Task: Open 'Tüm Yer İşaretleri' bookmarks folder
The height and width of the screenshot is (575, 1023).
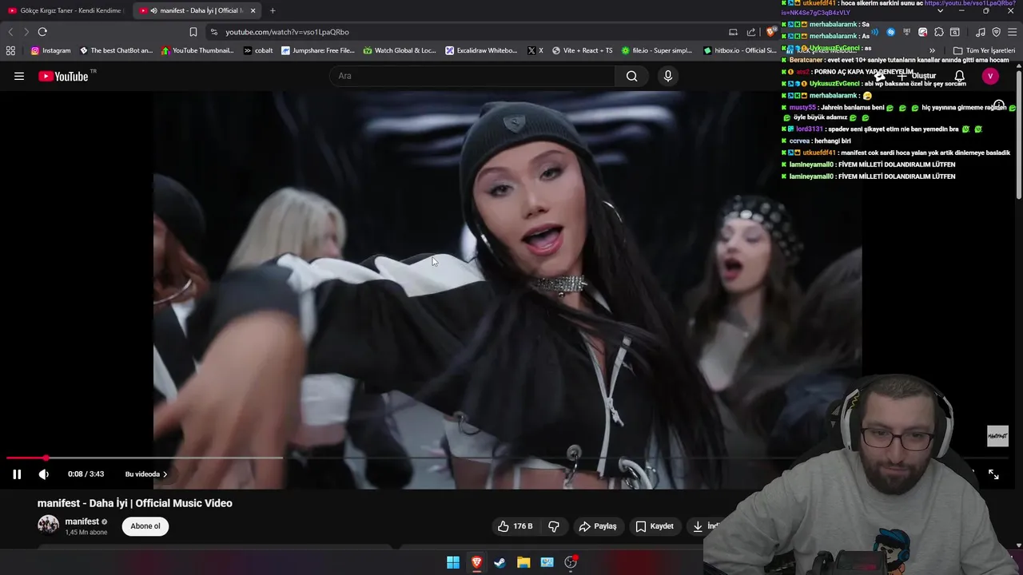Action: [984, 50]
